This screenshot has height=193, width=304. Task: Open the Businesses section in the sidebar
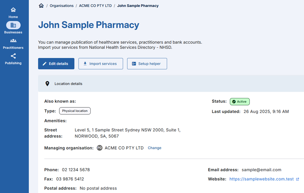[x=13, y=28]
